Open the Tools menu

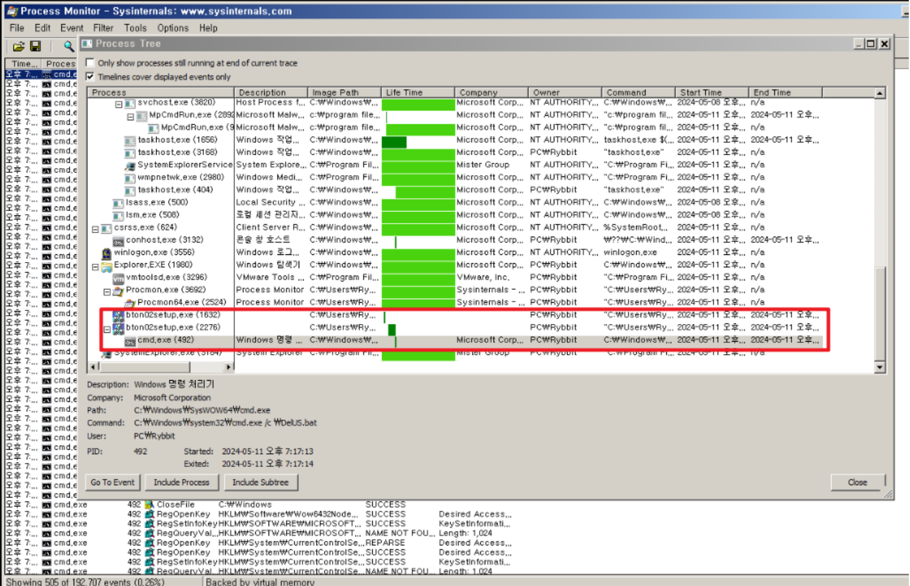tap(135, 28)
